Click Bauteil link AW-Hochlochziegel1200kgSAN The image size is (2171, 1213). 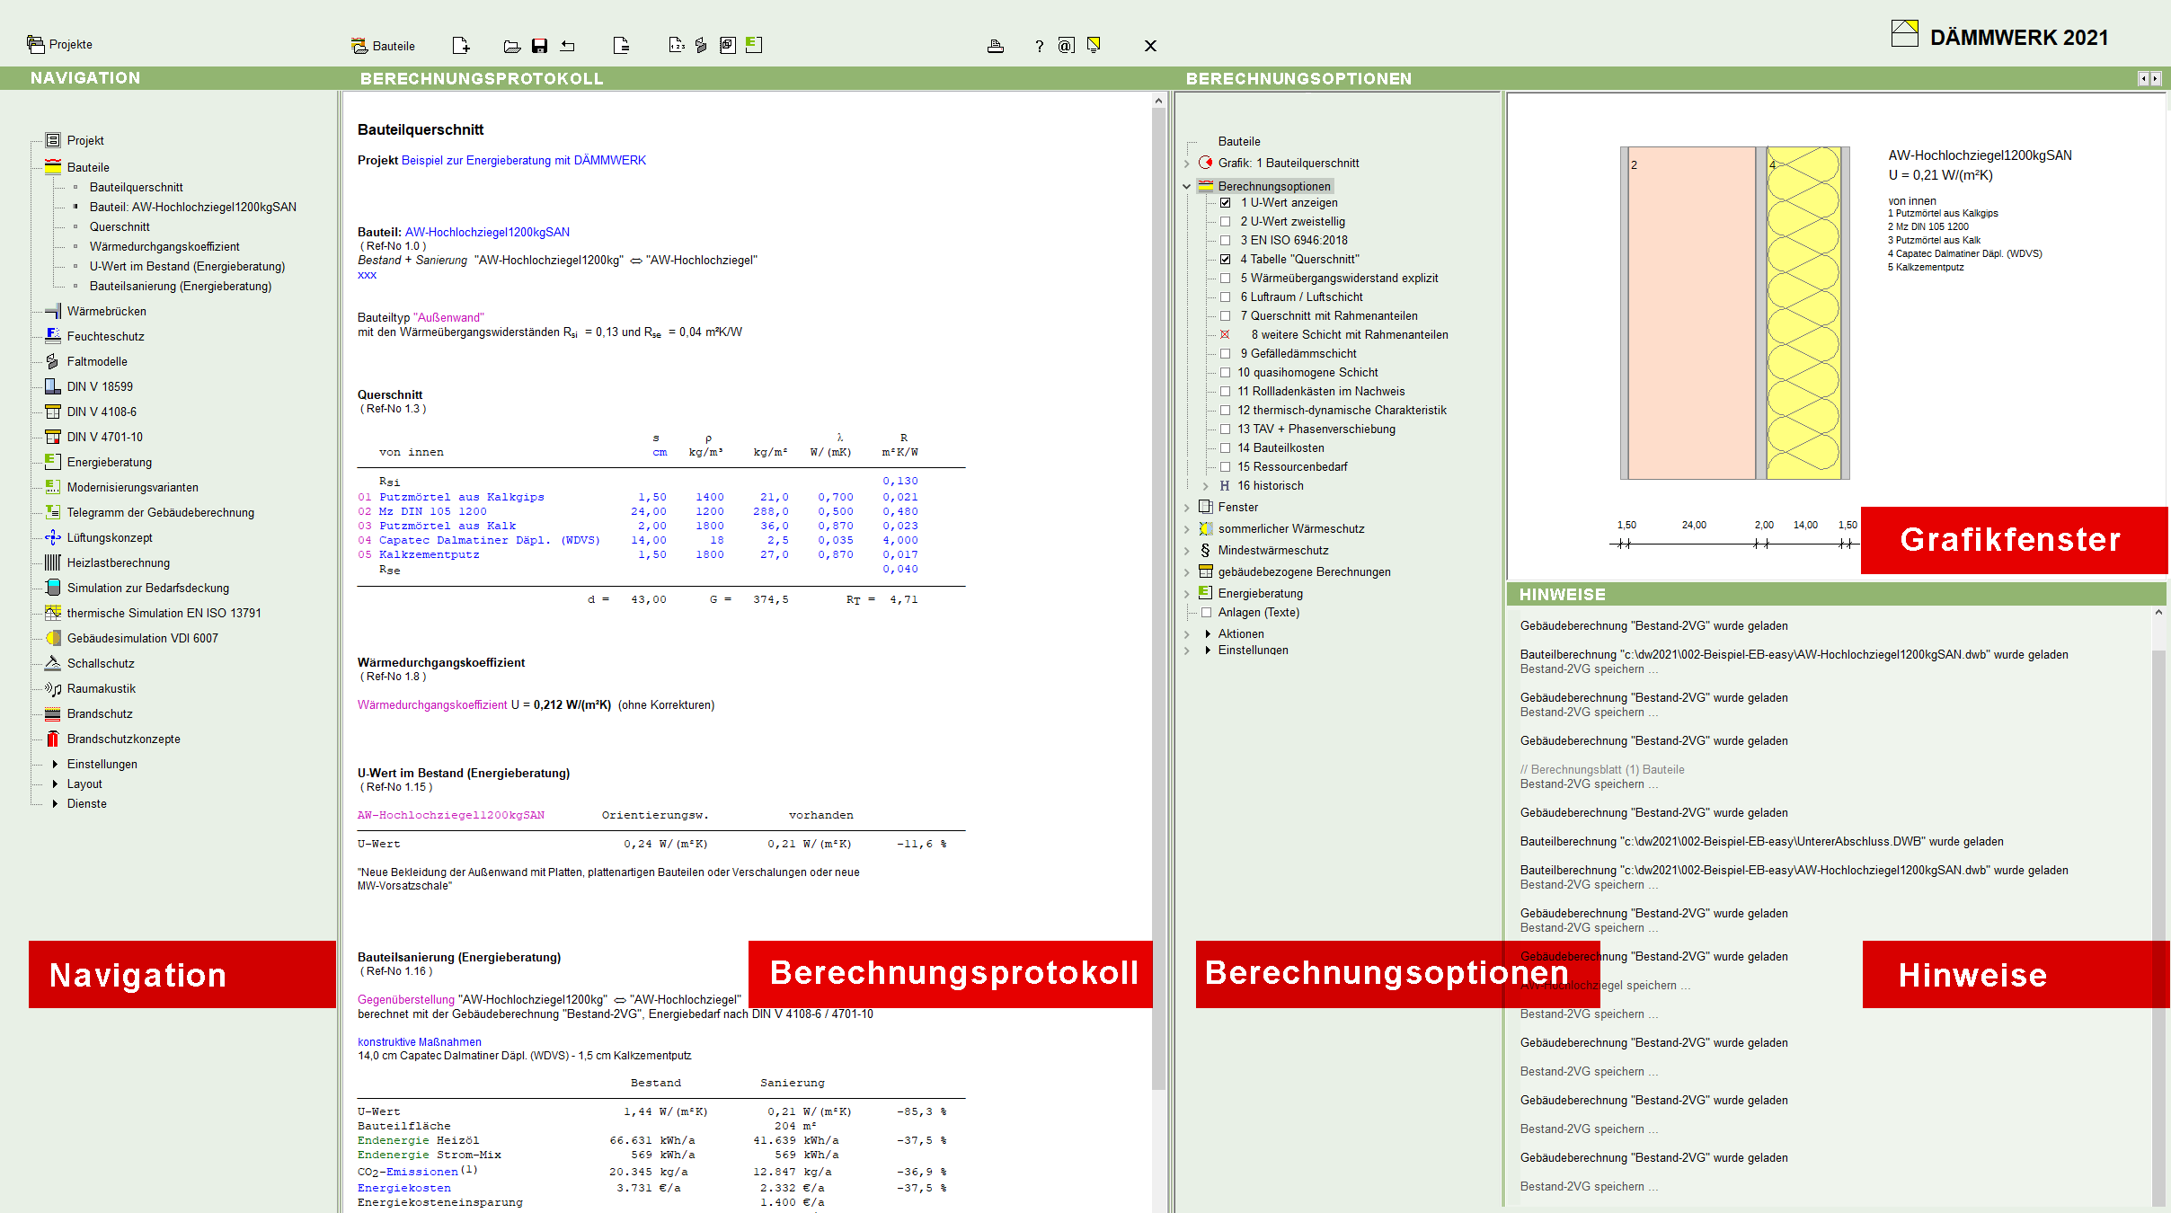click(x=487, y=232)
